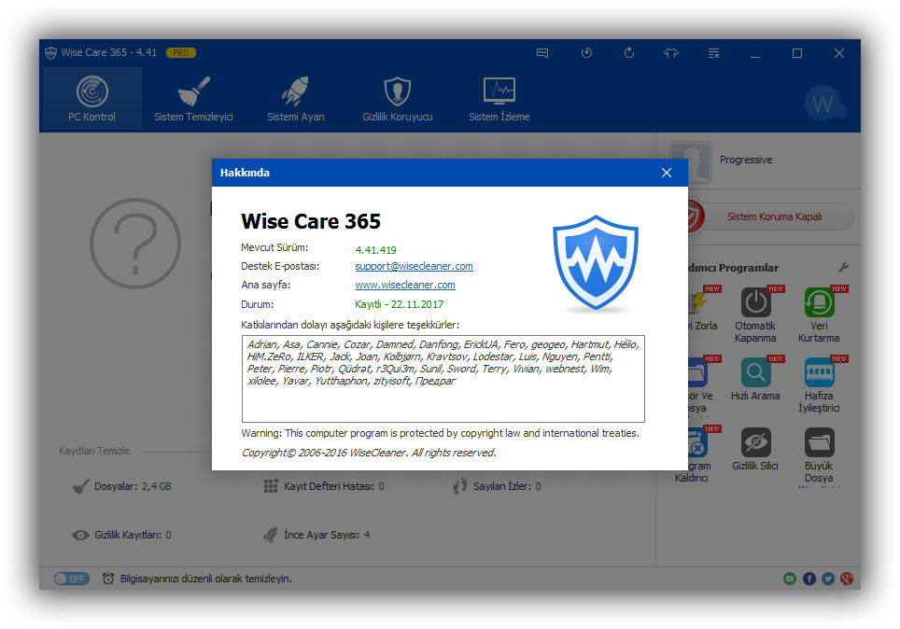Toggle the OFF scheduled cleanup switch
Screen dimensions: 900x629
click(x=72, y=579)
